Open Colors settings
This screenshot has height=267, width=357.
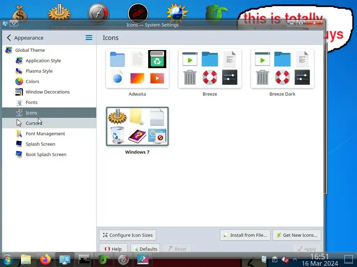49,81
